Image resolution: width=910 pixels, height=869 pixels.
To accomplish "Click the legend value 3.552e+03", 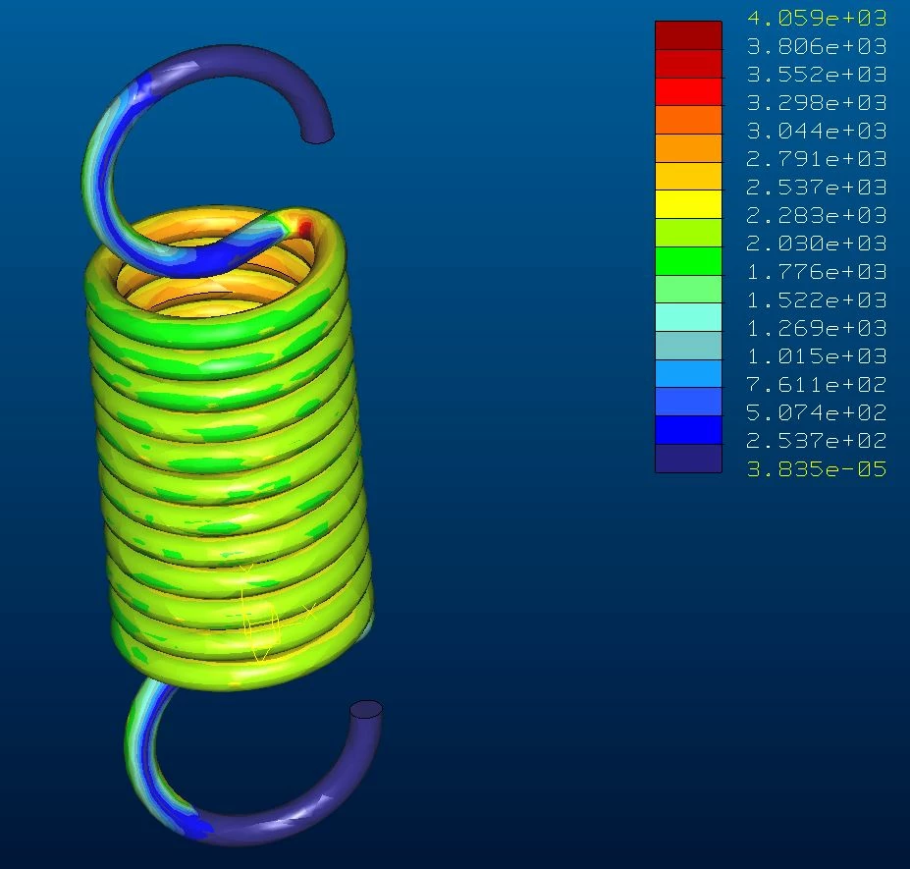I will coord(817,75).
